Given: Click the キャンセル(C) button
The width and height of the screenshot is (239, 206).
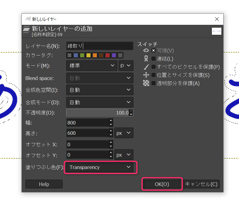Looking at the screenshot, I should click(201, 184).
